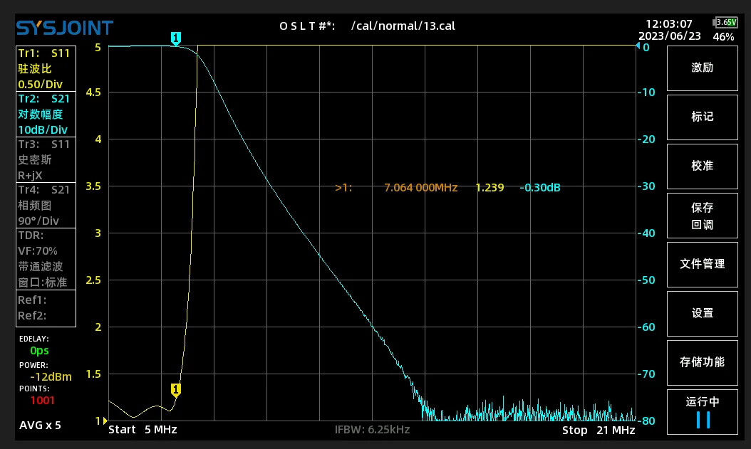The width and height of the screenshot is (751, 449).
Task: Enable the Tr4 S21 phase trace box
Action: coord(46,205)
